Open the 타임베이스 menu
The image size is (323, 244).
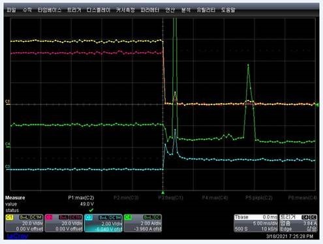pyautogui.click(x=50, y=10)
